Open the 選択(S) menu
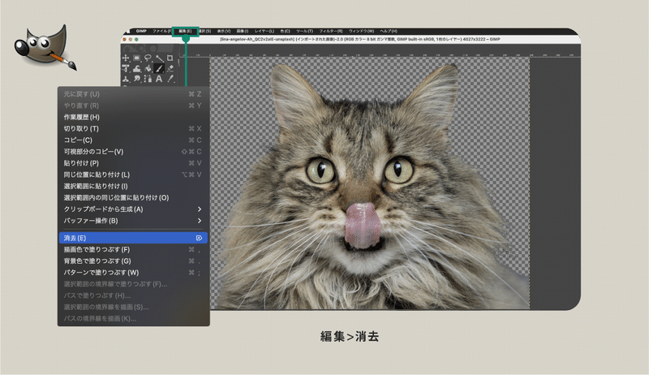This screenshot has height=375, width=649. click(205, 31)
